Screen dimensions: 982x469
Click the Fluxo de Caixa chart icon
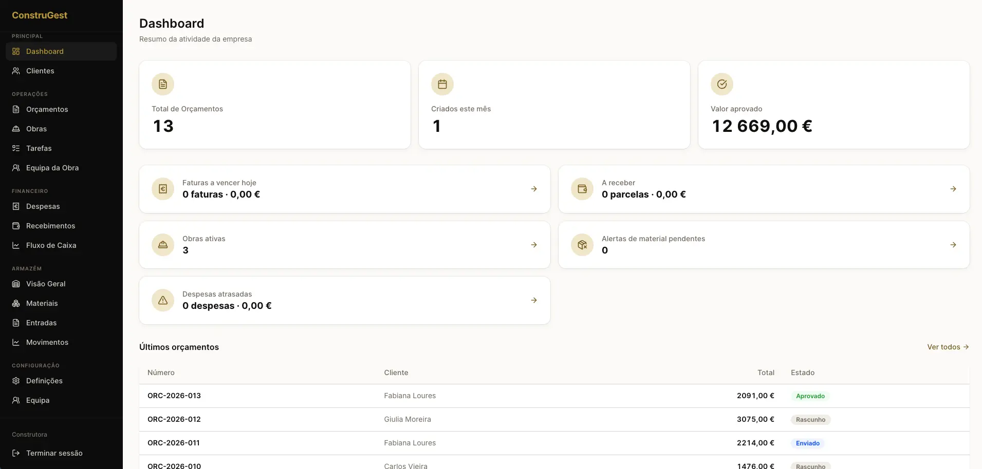click(x=16, y=245)
